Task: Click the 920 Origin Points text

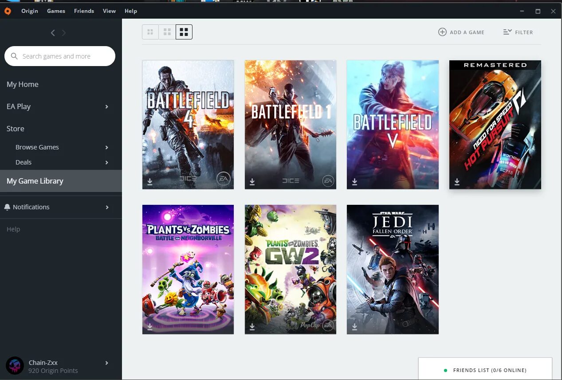Action: [53, 371]
